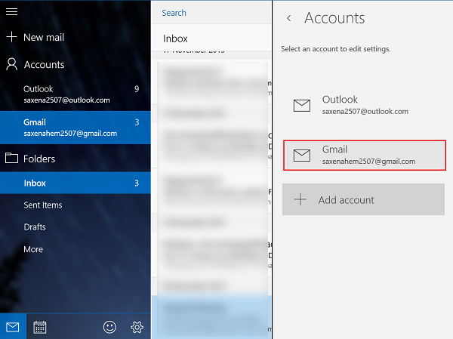The height and width of the screenshot is (339, 453).
Task: Open the hamburger navigation menu
Action: click(x=11, y=12)
